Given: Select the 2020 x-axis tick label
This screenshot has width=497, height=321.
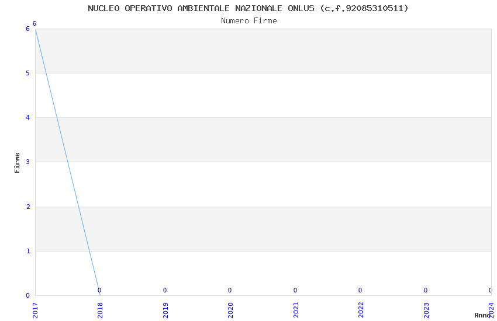Looking at the screenshot, I should tap(231, 310).
